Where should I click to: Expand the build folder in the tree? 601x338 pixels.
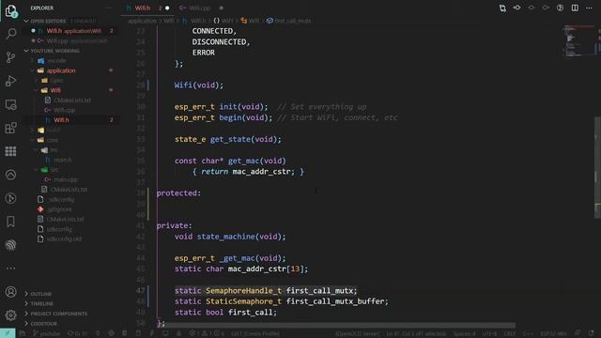(x=53, y=131)
